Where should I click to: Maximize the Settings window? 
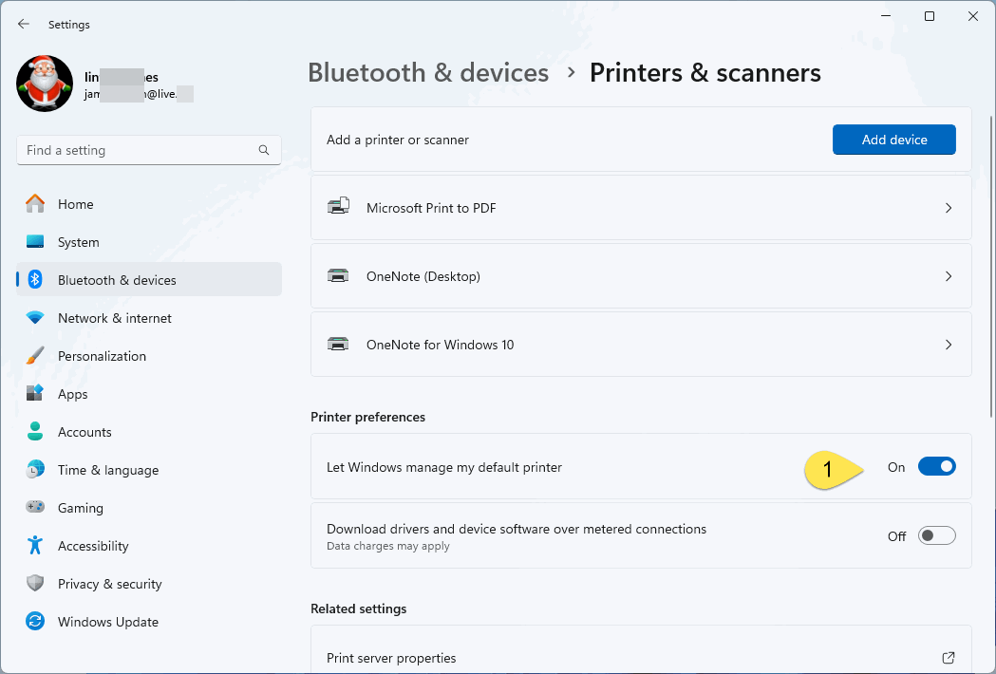930,16
